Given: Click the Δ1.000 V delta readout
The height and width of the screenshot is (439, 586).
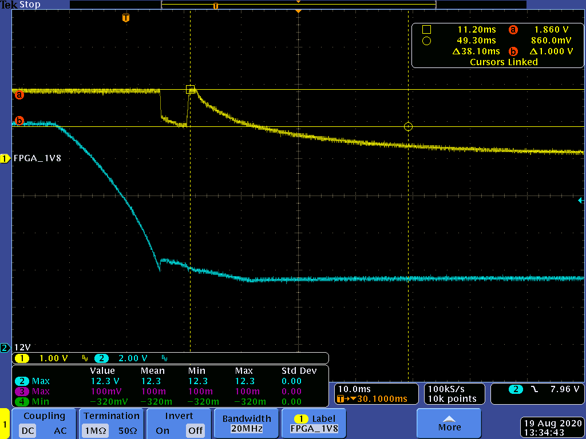Looking at the screenshot, I should point(551,51).
